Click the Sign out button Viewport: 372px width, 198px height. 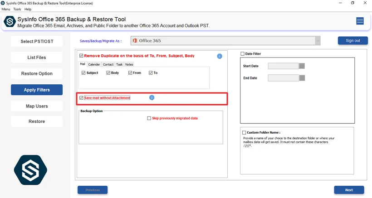(352, 41)
